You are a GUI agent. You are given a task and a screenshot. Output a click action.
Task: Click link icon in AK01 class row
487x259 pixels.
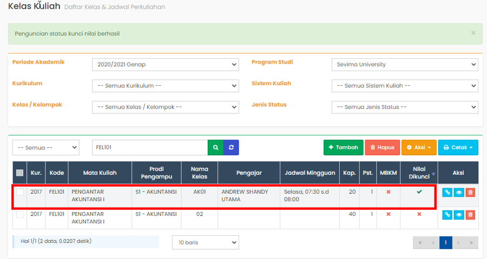pyautogui.click(x=447, y=192)
